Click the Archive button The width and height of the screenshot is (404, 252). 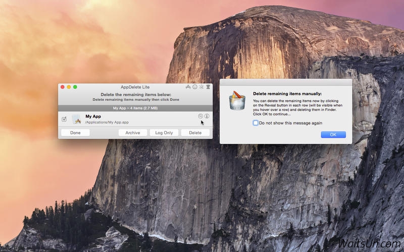coord(133,133)
